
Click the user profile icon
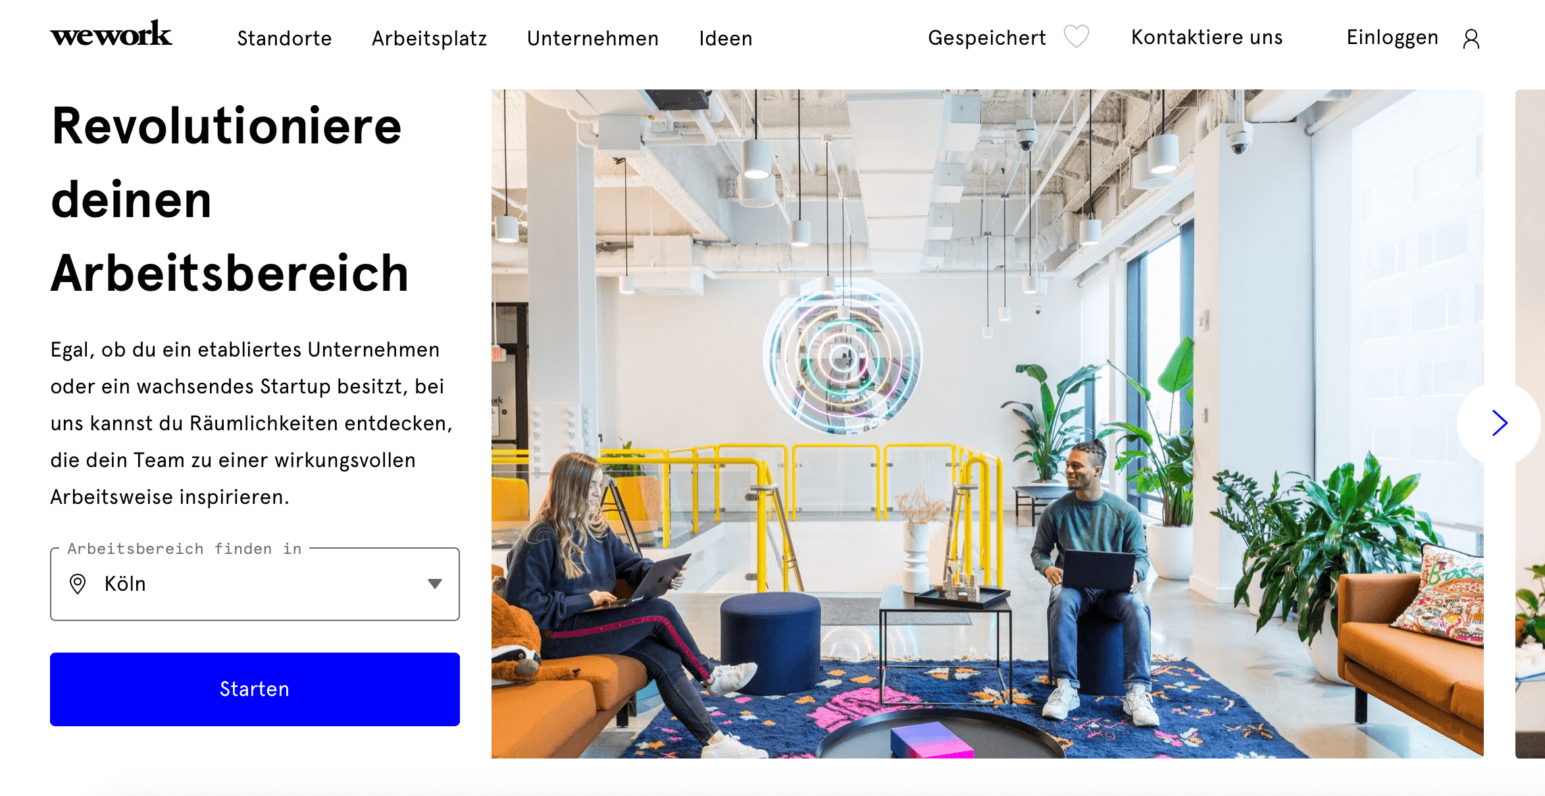[1471, 39]
